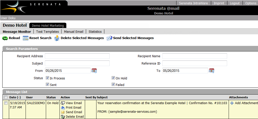The height and width of the screenshot is (119, 258).
Task: Select the 5/19/2015 message row checkbox
Action: click(x=6, y=103)
